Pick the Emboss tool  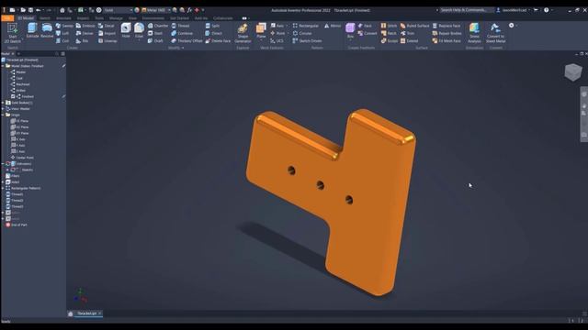85,26
